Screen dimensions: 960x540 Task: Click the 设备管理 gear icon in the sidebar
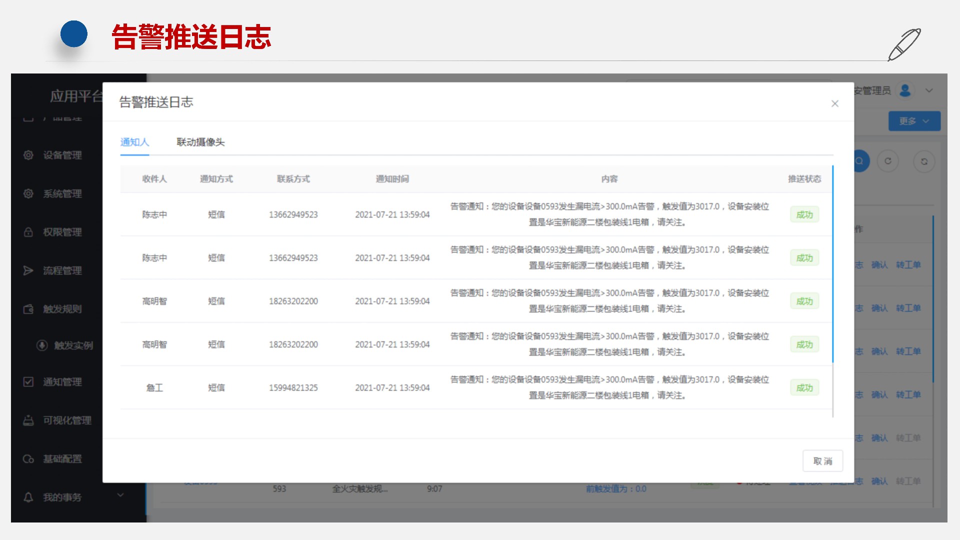click(x=28, y=155)
